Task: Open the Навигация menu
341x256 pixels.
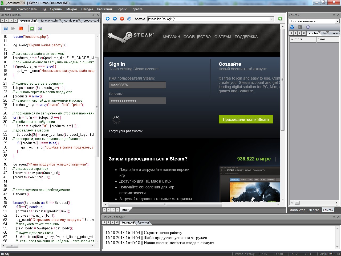Action: 105,9
